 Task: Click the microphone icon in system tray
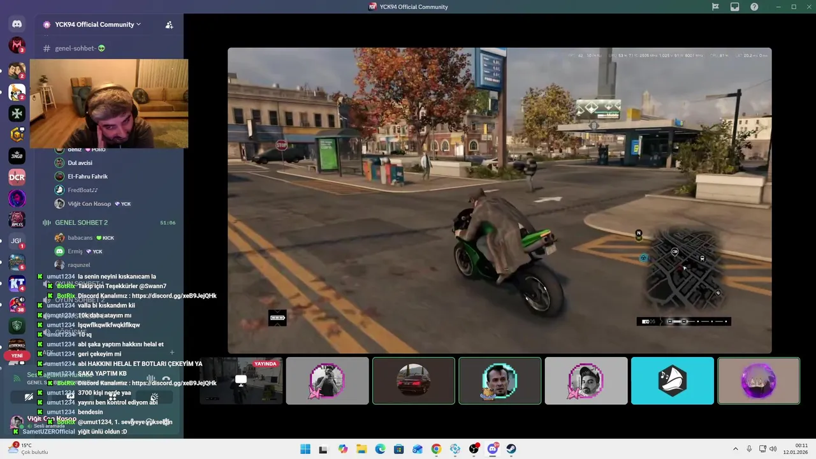749,449
